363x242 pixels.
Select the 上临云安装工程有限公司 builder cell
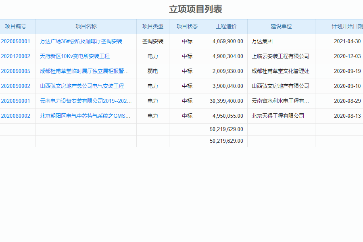(281, 56)
